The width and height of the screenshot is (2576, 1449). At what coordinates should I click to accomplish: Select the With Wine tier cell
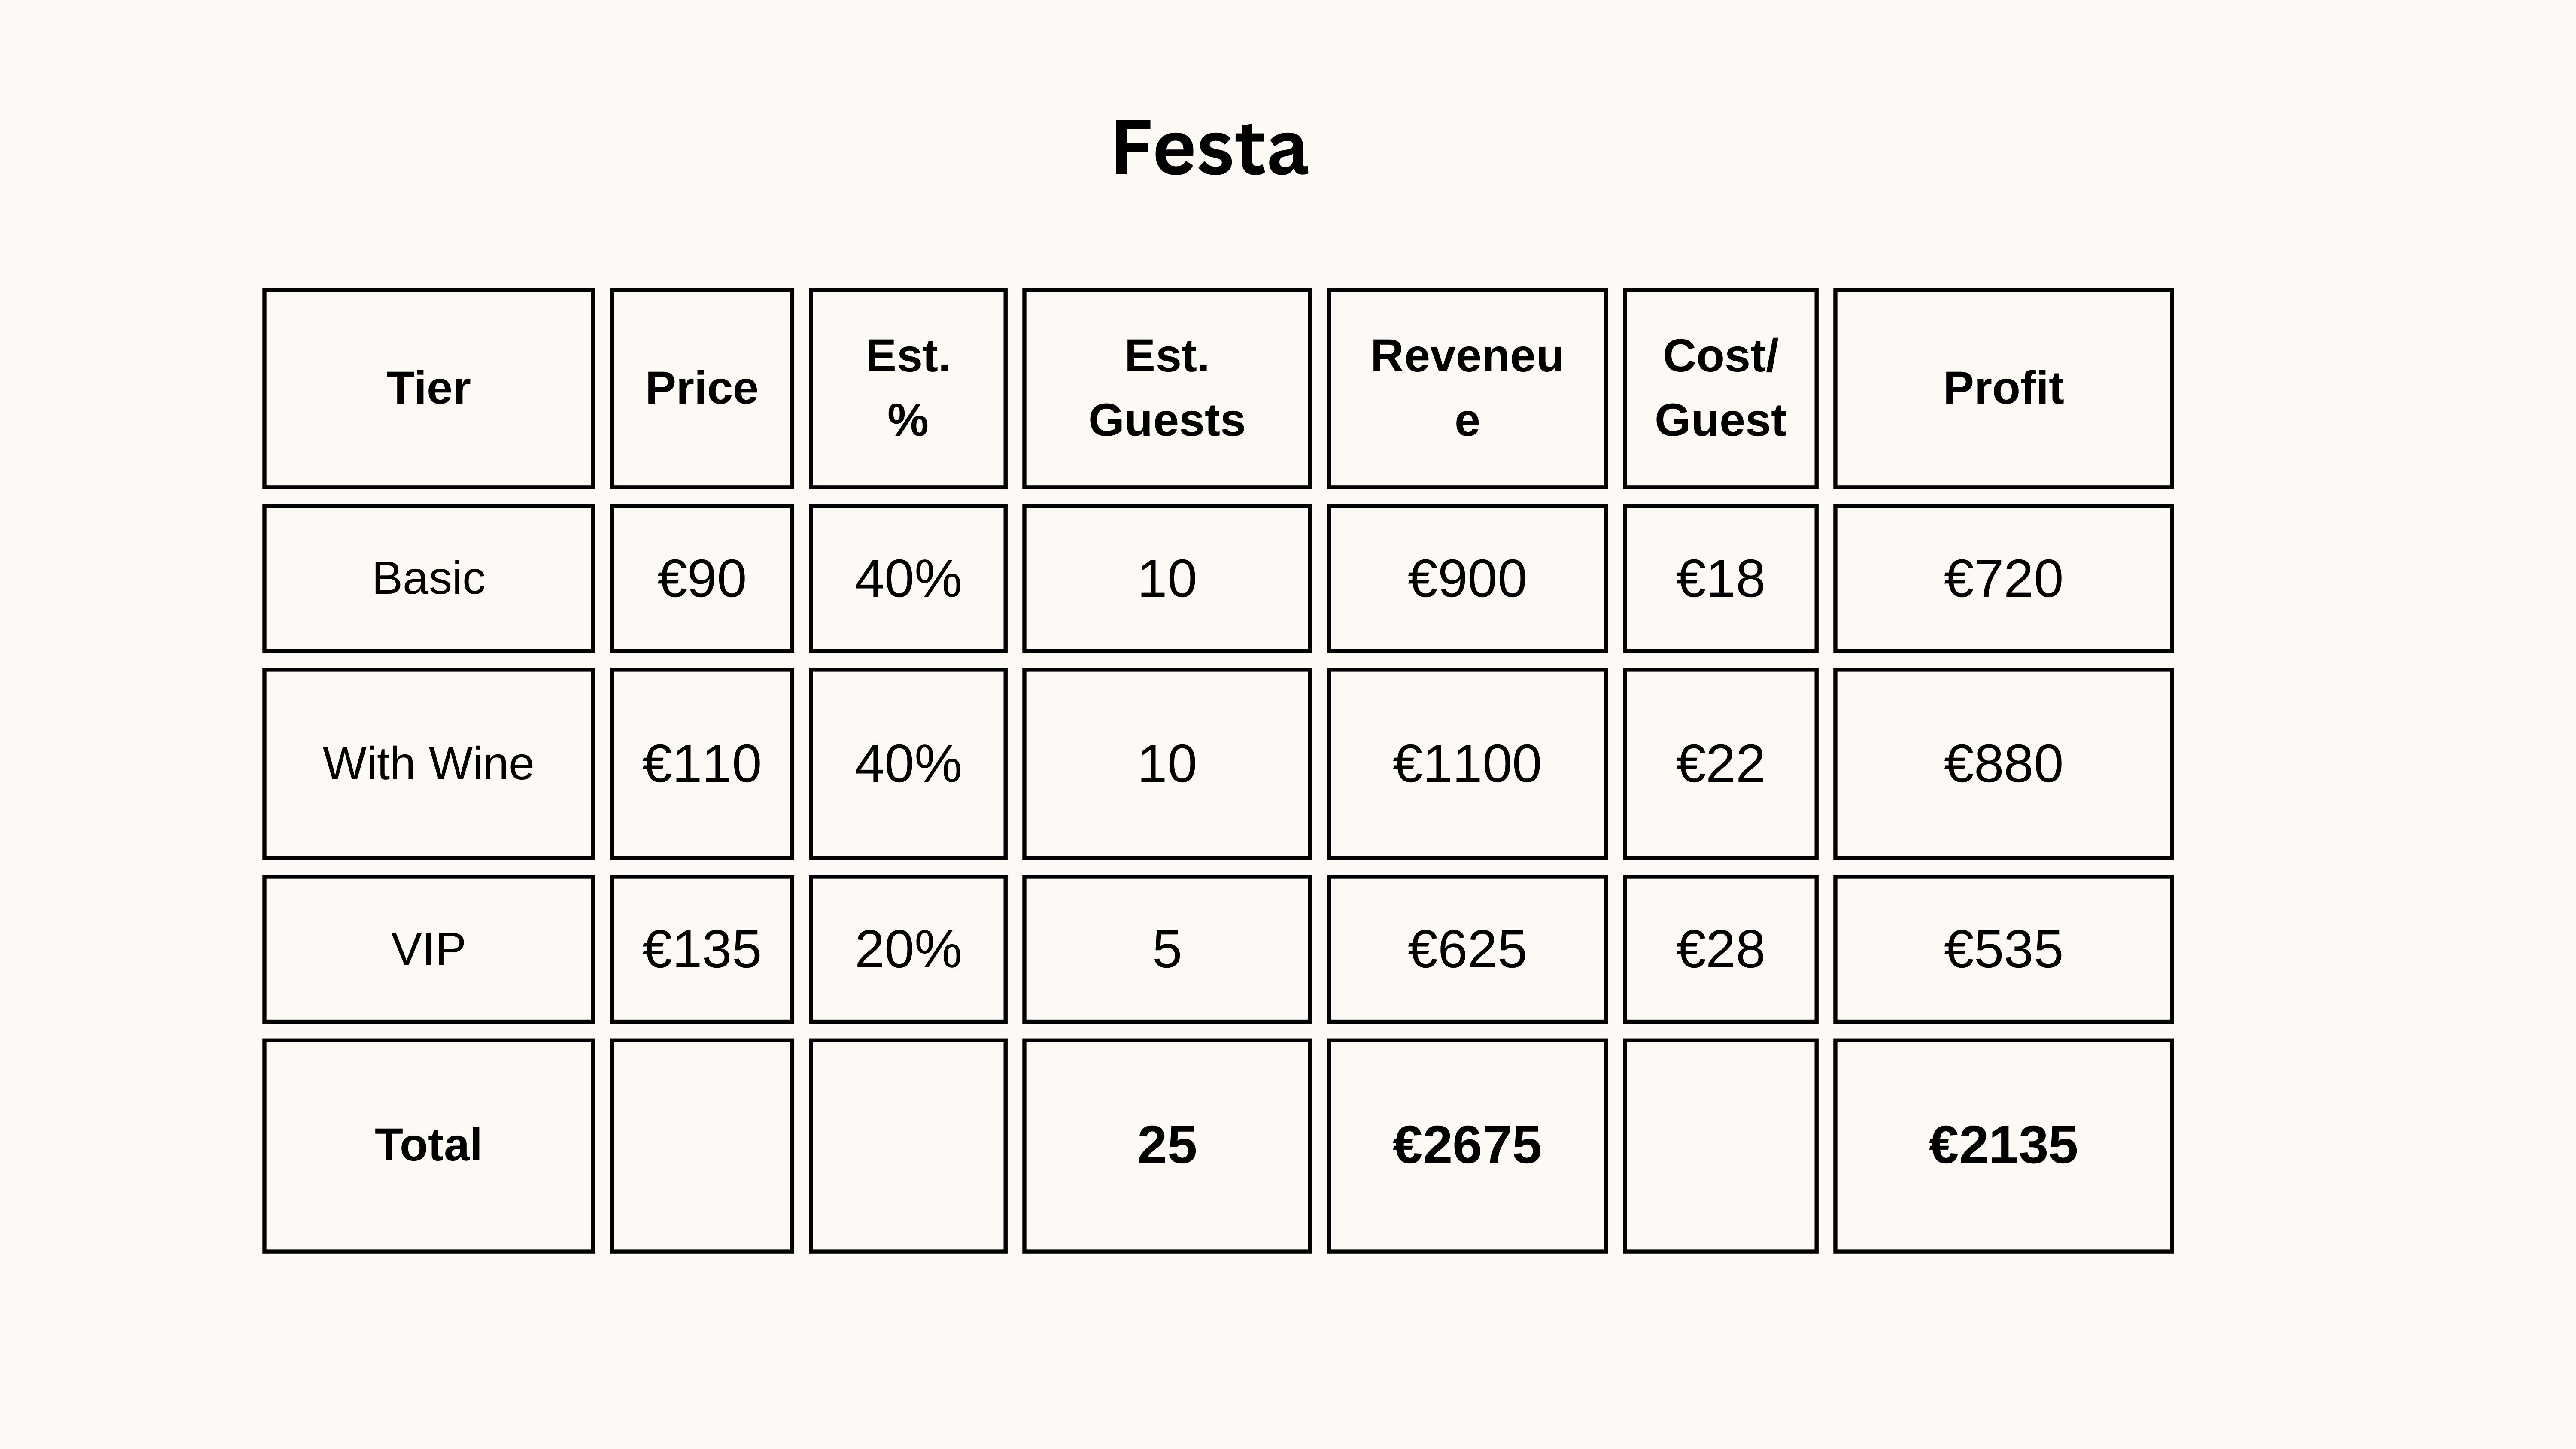(428, 763)
